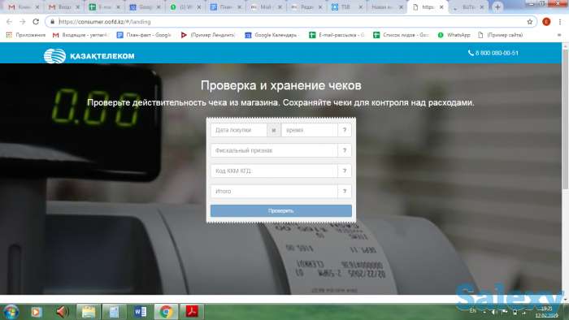Click the Проверить button
This screenshot has width=569, height=320.
tap(281, 211)
